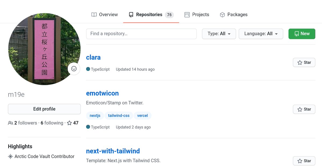The image size is (322, 166).
Task: Set status via smiley emoji icon
Action: (x=74, y=69)
